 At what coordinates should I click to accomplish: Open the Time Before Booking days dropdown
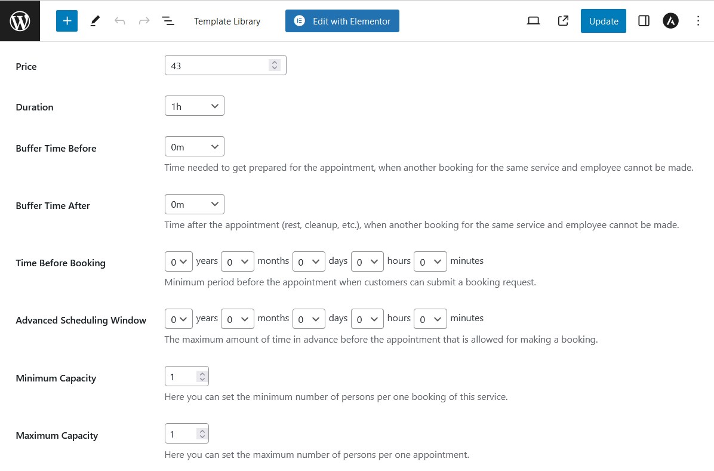pyautogui.click(x=309, y=261)
